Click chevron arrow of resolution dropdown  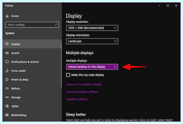pyautogui.click(x=115, y=28)
